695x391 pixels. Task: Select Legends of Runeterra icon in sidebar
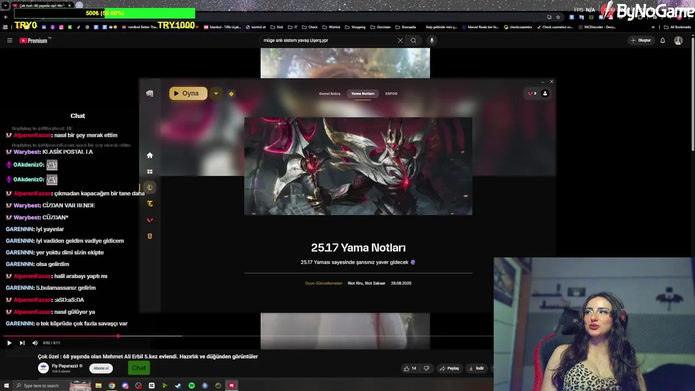(150, 236)
